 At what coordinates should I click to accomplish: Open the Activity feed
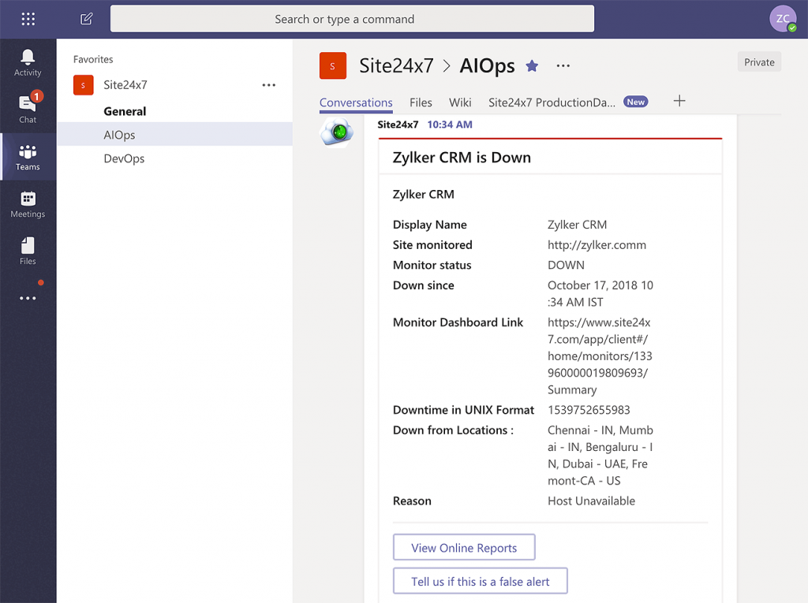[x=28, y=64]
